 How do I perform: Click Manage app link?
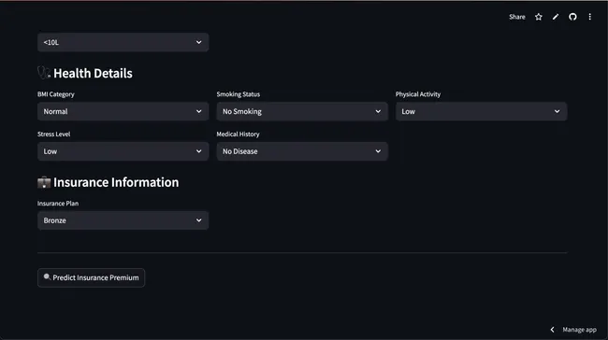point(579,330)
